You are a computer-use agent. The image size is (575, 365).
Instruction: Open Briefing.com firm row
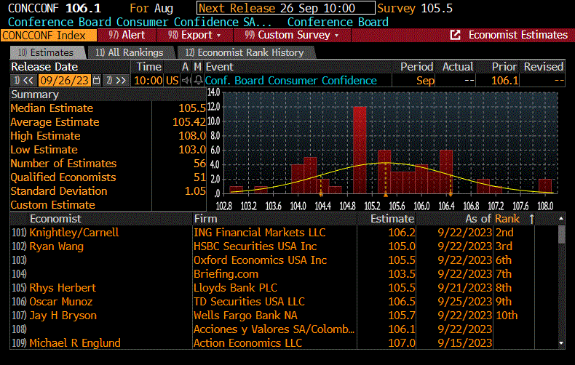(287, 274)
